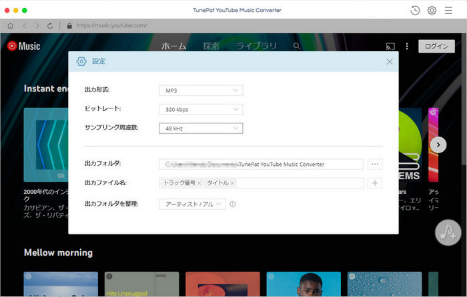
Task: Open the サンプリング周波数 48 kHz dropdown
Action: [x=201, y=129]
